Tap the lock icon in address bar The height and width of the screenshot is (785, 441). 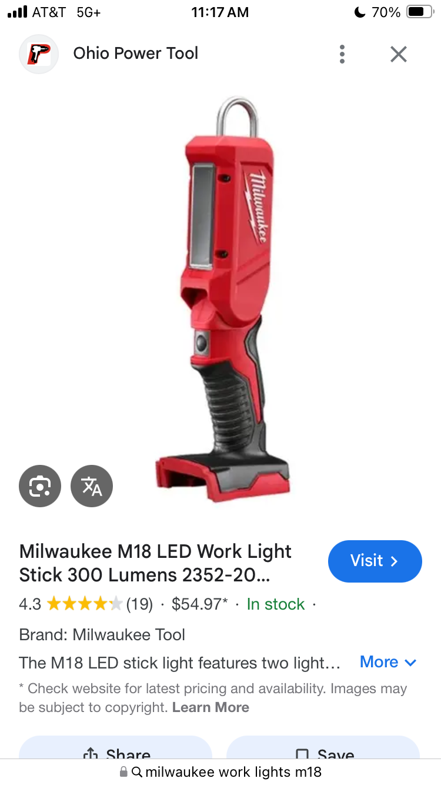[x=123, y=772]
